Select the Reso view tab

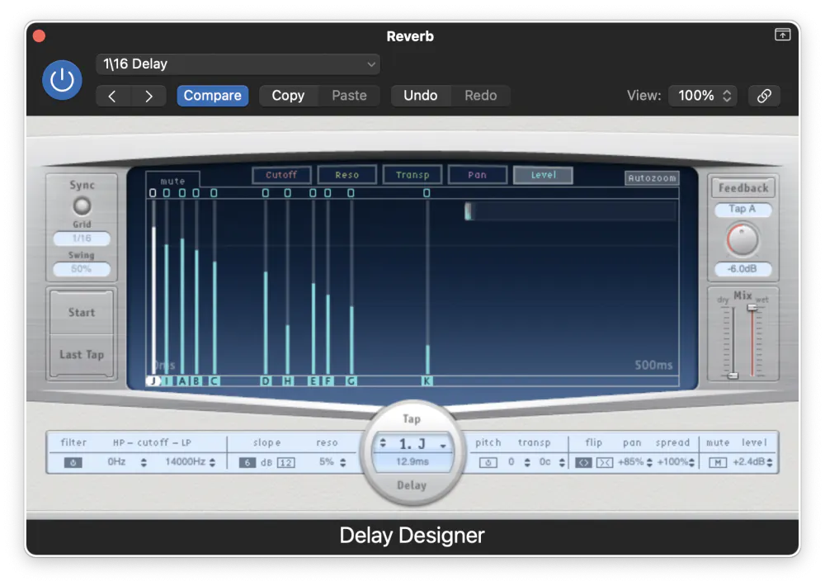[x=346, y=175]
